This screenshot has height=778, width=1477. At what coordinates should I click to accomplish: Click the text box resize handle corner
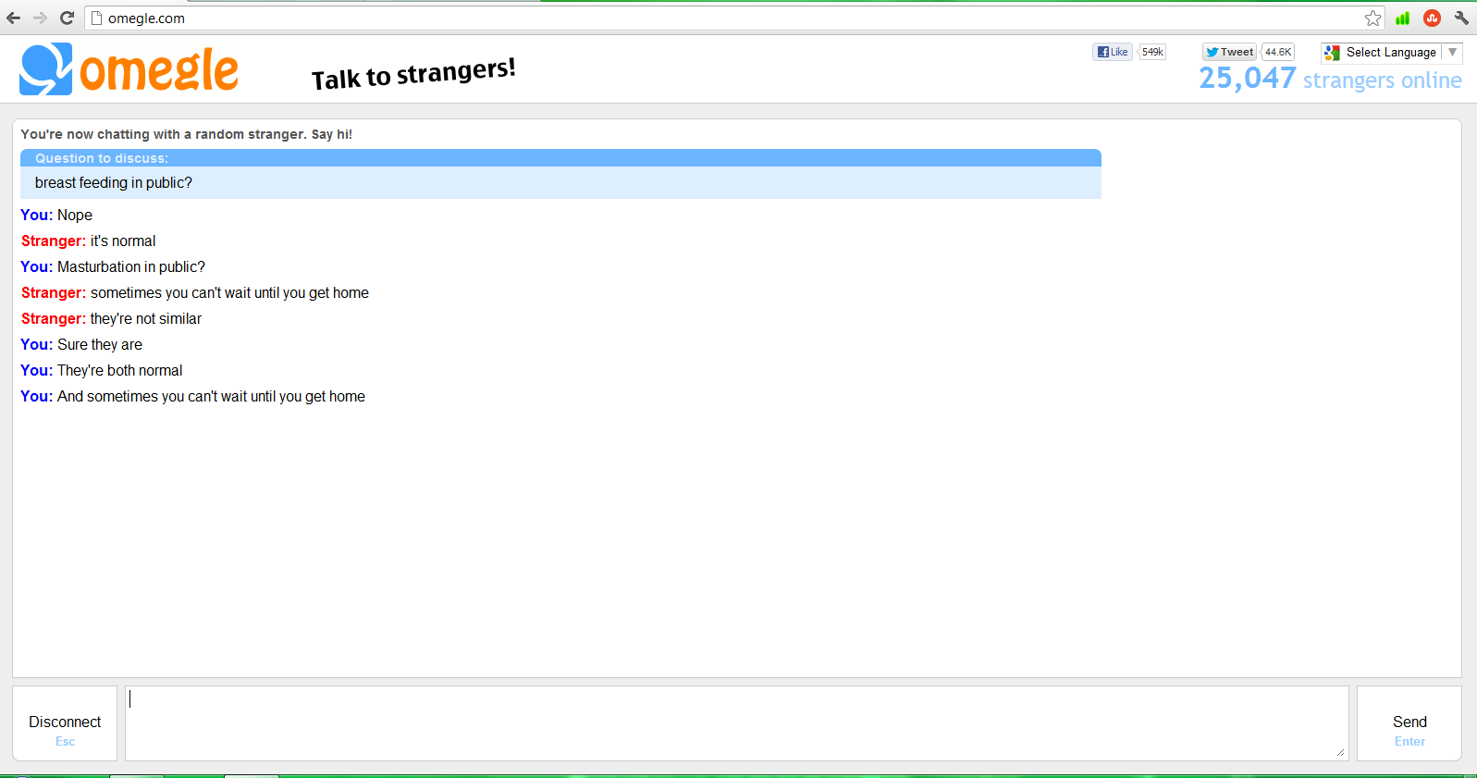coord(1340,752)
